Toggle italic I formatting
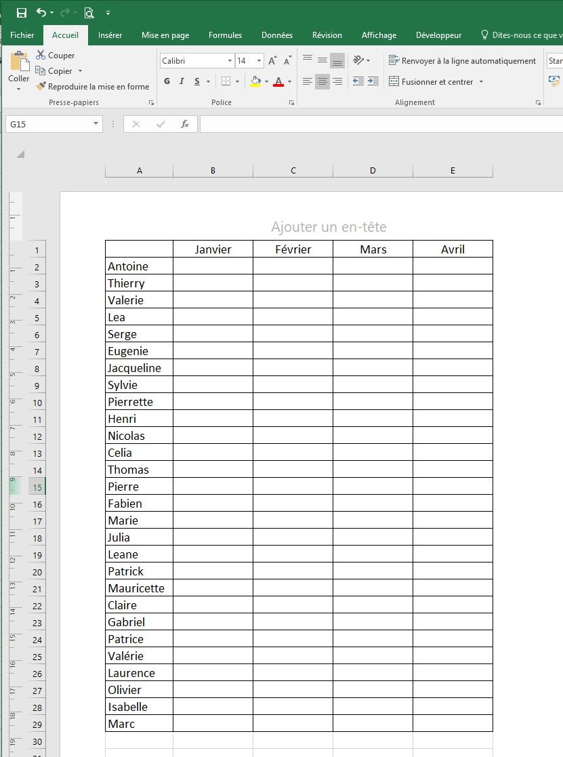Image resolution: width=563 pixels, height=757 pixels. click(182, 81)
